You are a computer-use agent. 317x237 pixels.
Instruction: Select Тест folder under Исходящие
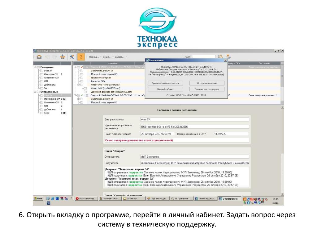click(x=46, y=88)
